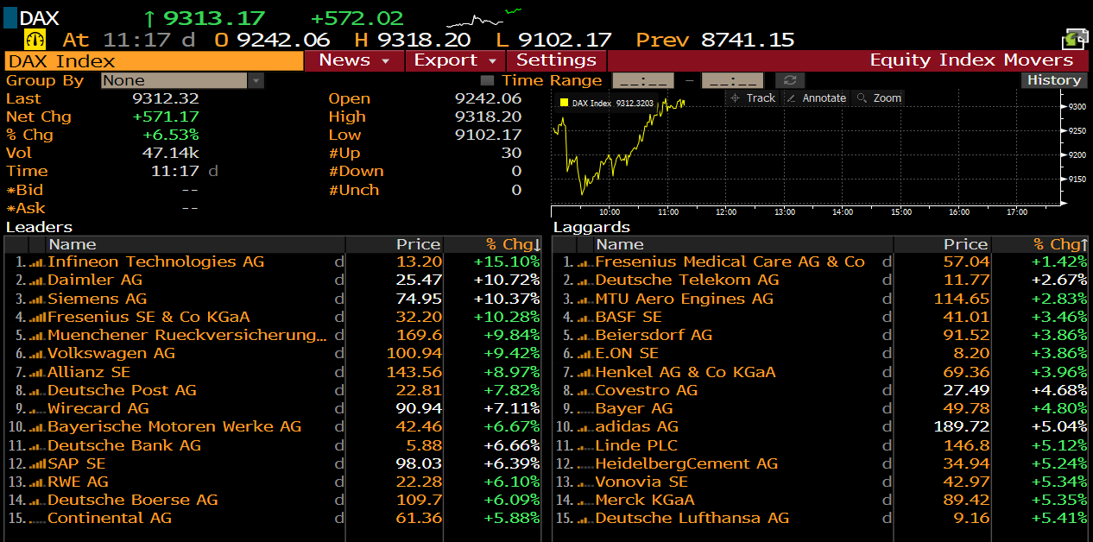This screenshot has width=1093, height=542.
Task: Click the History button
Action: pyautogui.click(x=1054, y=80)
